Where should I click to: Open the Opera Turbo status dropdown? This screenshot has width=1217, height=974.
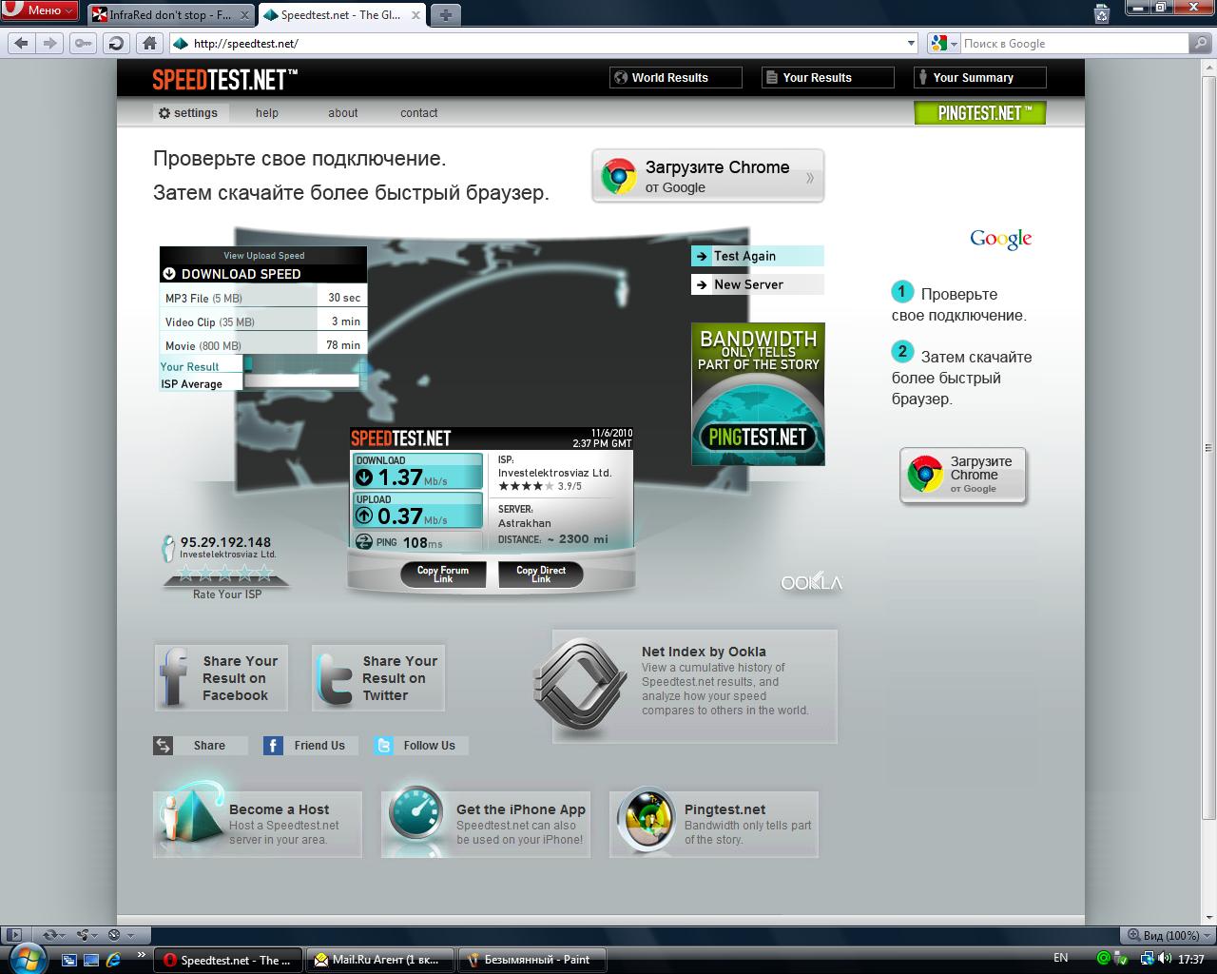click(121, 935)
